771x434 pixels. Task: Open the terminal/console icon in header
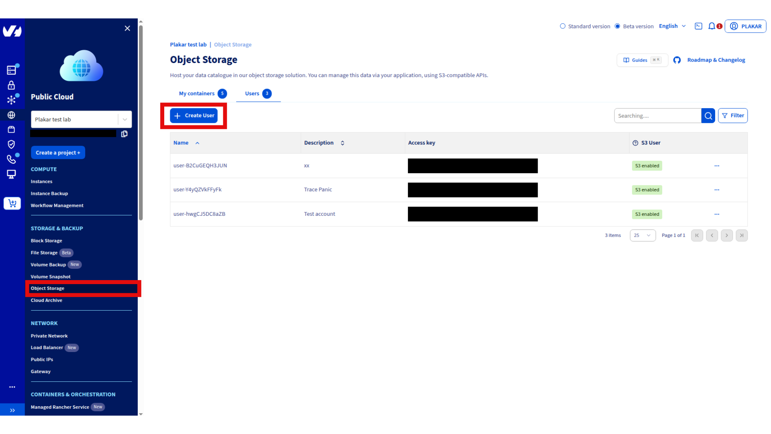[698, 26]
